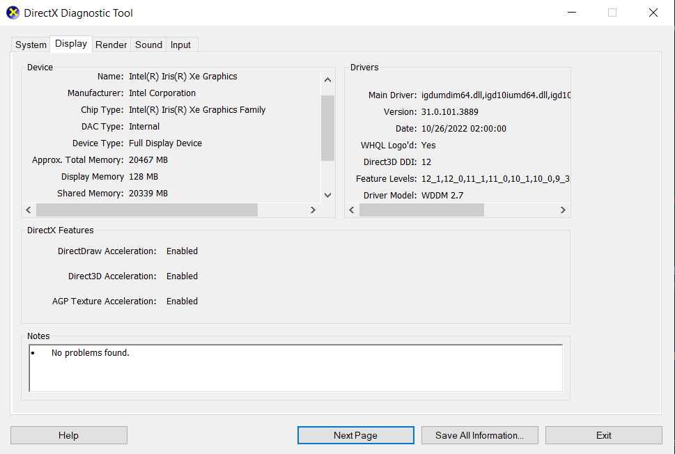This screenshot has height=454, width=675.
Task: Click the 'Driver Model:' label
Action: 390,196
